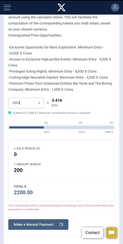
Task: Click the 35% bonus tier label
Action: (x=111, y=123)
